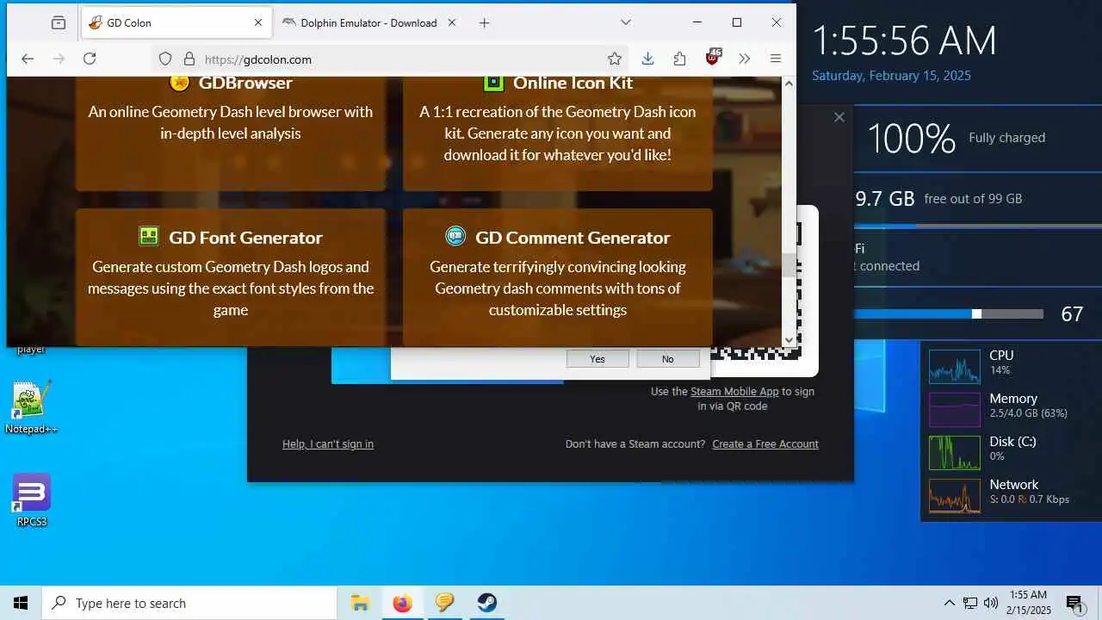The width and height of the screenshot is (1102, 620).
Task: Show more toolbar tools overflow chevron
Action: point(745,59)
